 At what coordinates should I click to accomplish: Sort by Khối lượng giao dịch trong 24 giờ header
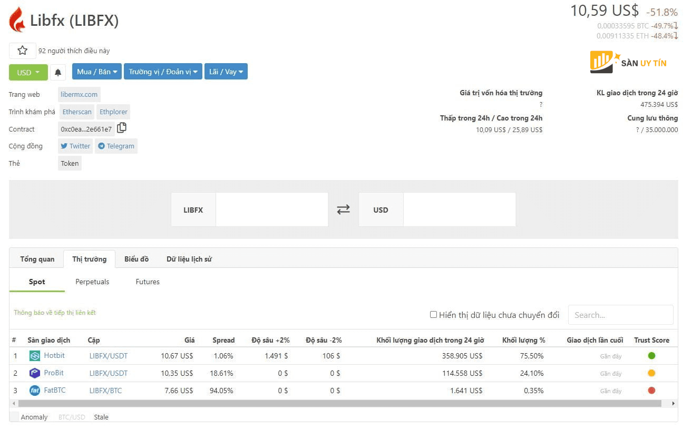[x=430, y=340]
